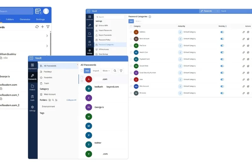Collapse the left panel with the chevron arrow
252x168 pixels.
77,65
